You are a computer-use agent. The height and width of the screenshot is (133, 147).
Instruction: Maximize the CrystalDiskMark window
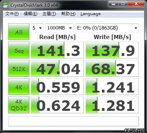[123, 4]
